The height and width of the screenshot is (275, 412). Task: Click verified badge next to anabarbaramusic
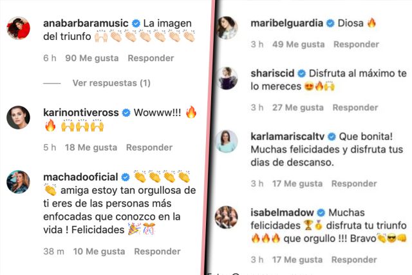coord(136,23)
